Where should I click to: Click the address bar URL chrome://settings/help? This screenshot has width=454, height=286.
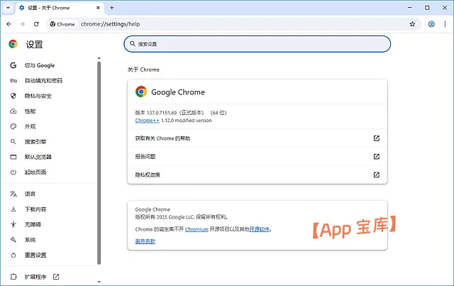111,24
